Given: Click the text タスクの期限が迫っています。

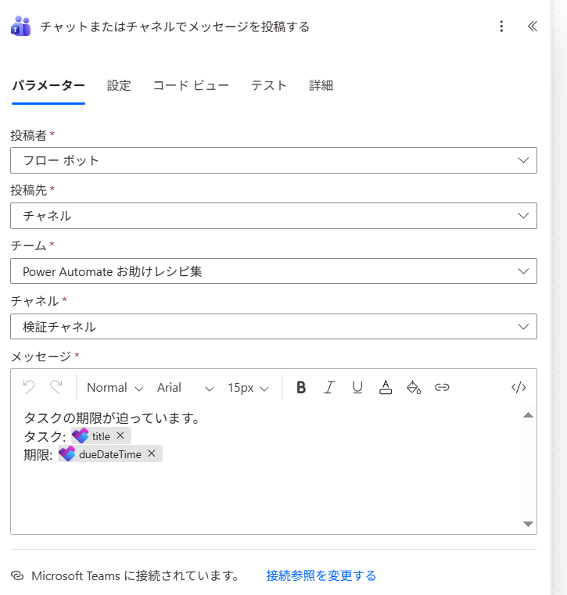Looking at the screenshot, I should 112,418.
